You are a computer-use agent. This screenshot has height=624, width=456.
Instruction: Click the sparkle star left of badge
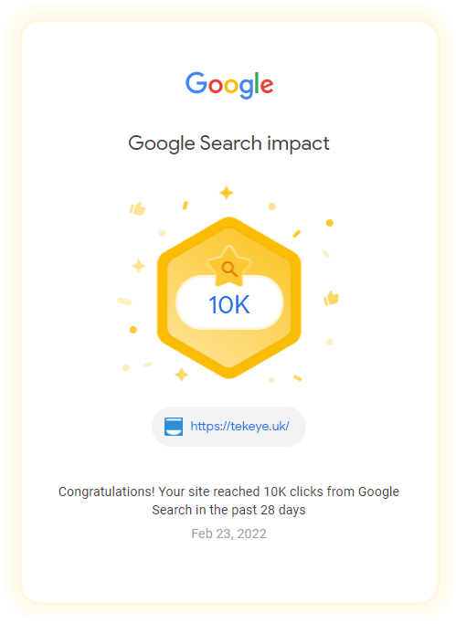click(139, 266)
